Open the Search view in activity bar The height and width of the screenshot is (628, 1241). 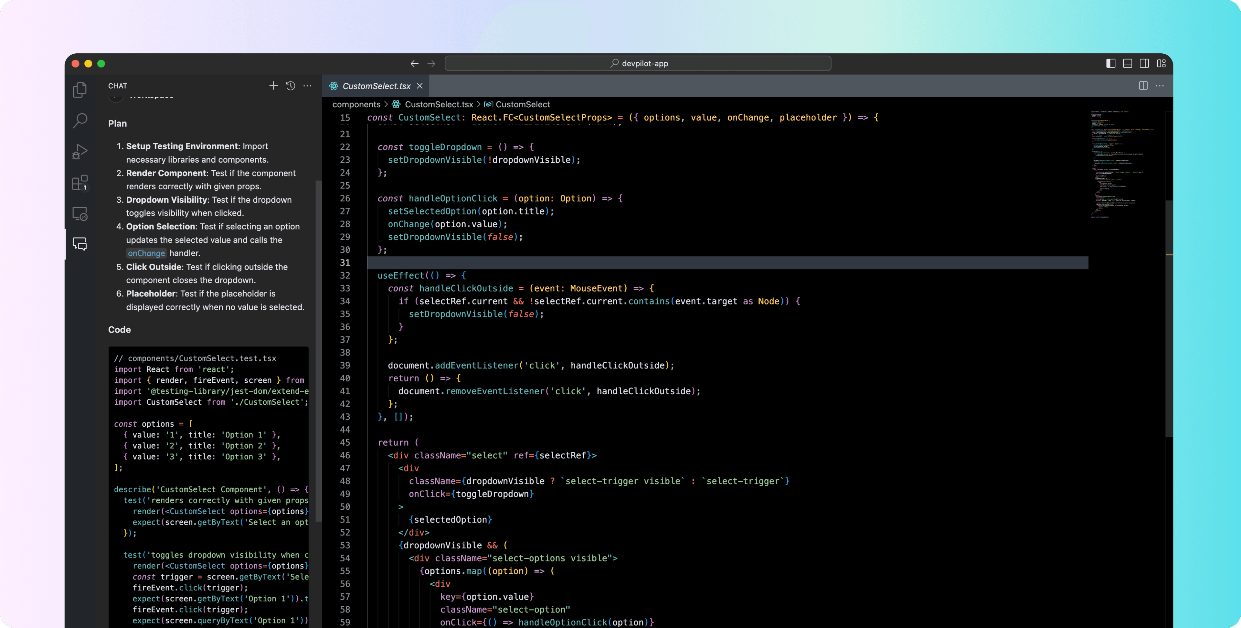[x=80, y=121]
